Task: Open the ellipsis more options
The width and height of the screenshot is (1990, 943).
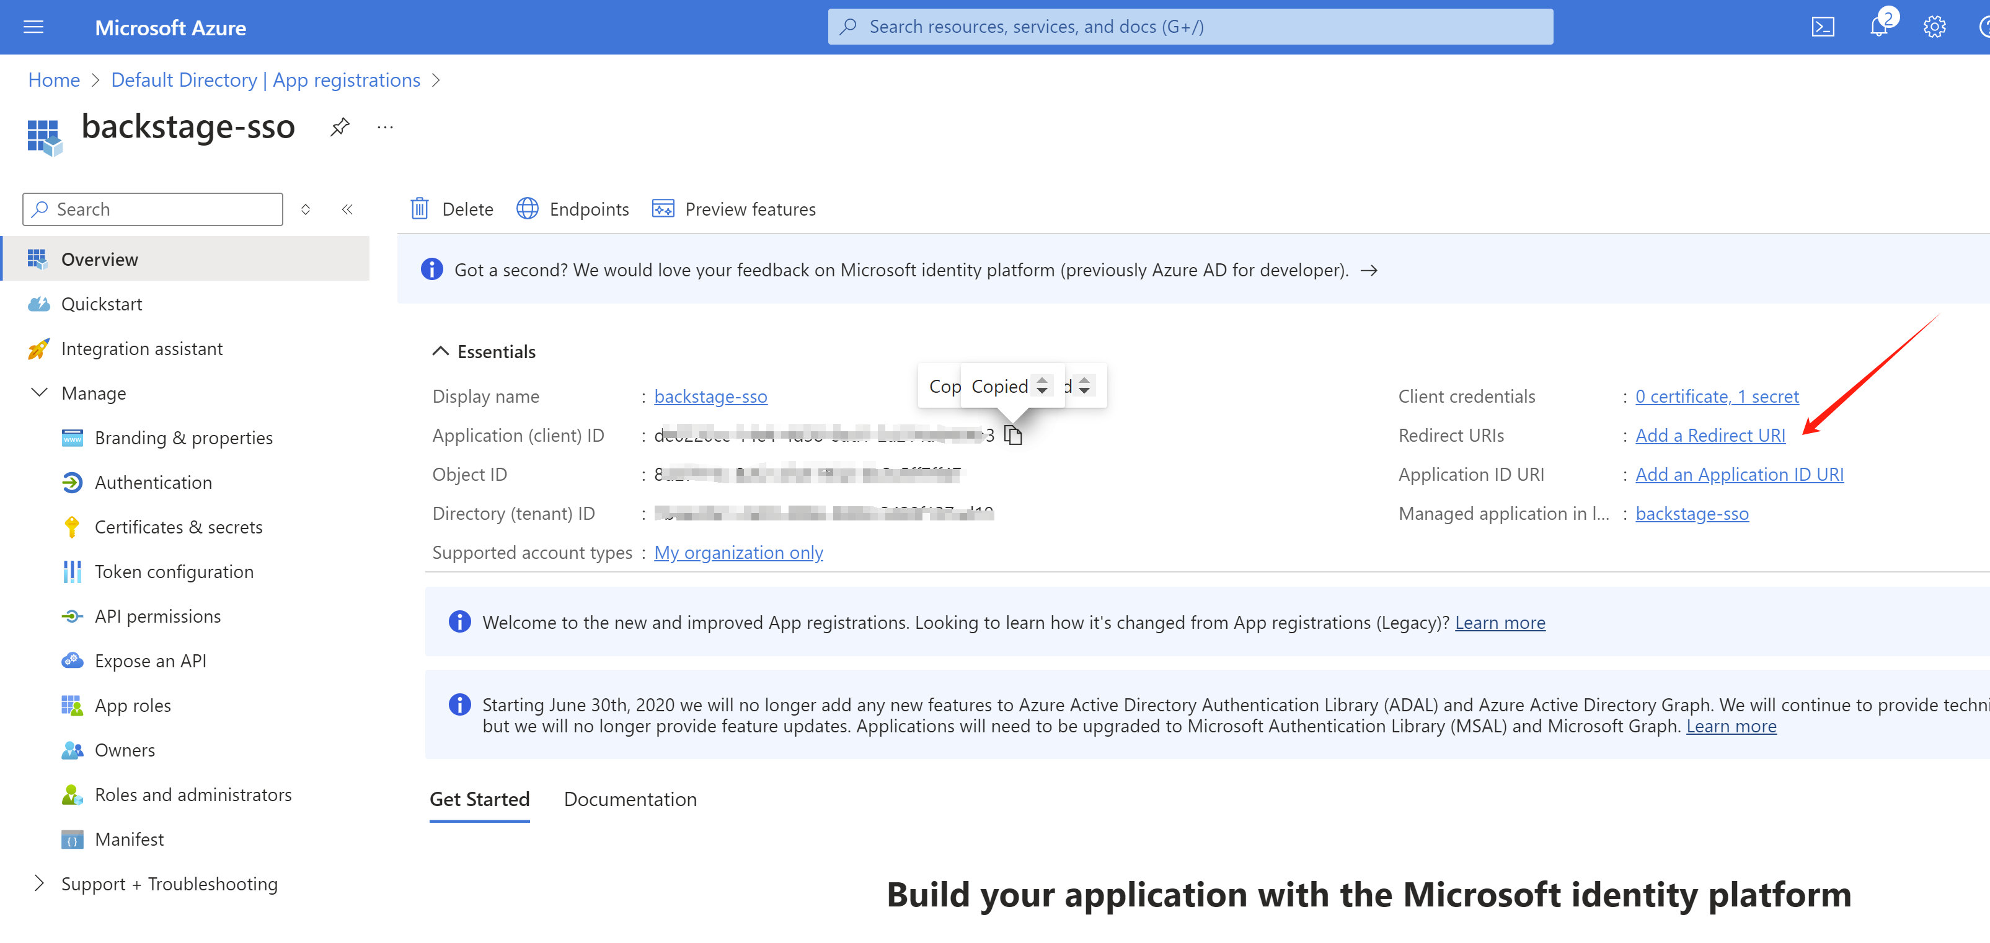Action: point(385,126)
